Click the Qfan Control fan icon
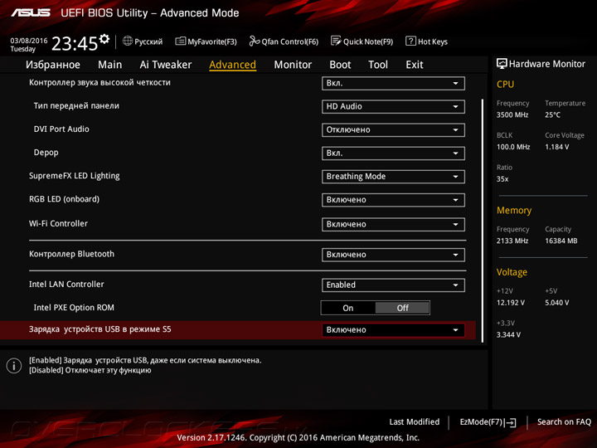 click(255, 41)
